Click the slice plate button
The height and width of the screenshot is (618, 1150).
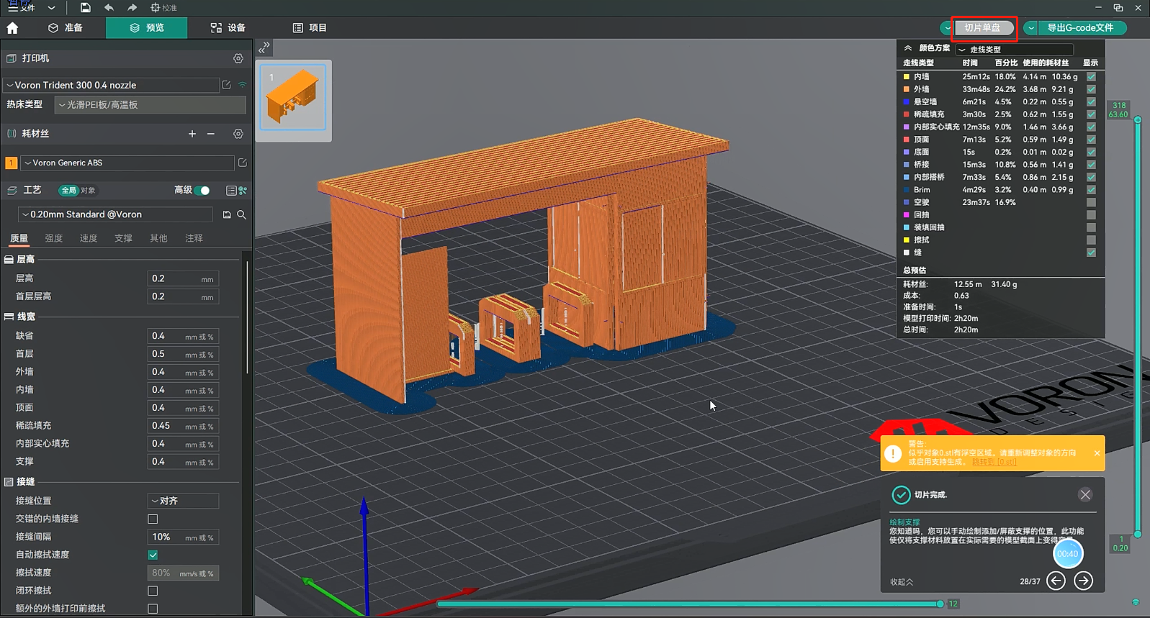pos(982,28)
